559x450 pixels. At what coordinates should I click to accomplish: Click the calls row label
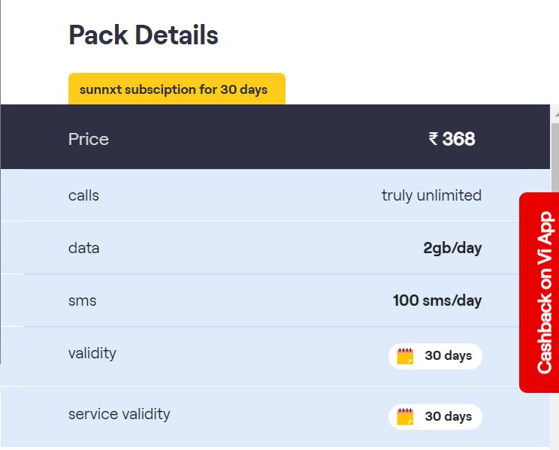pos(83,195)
